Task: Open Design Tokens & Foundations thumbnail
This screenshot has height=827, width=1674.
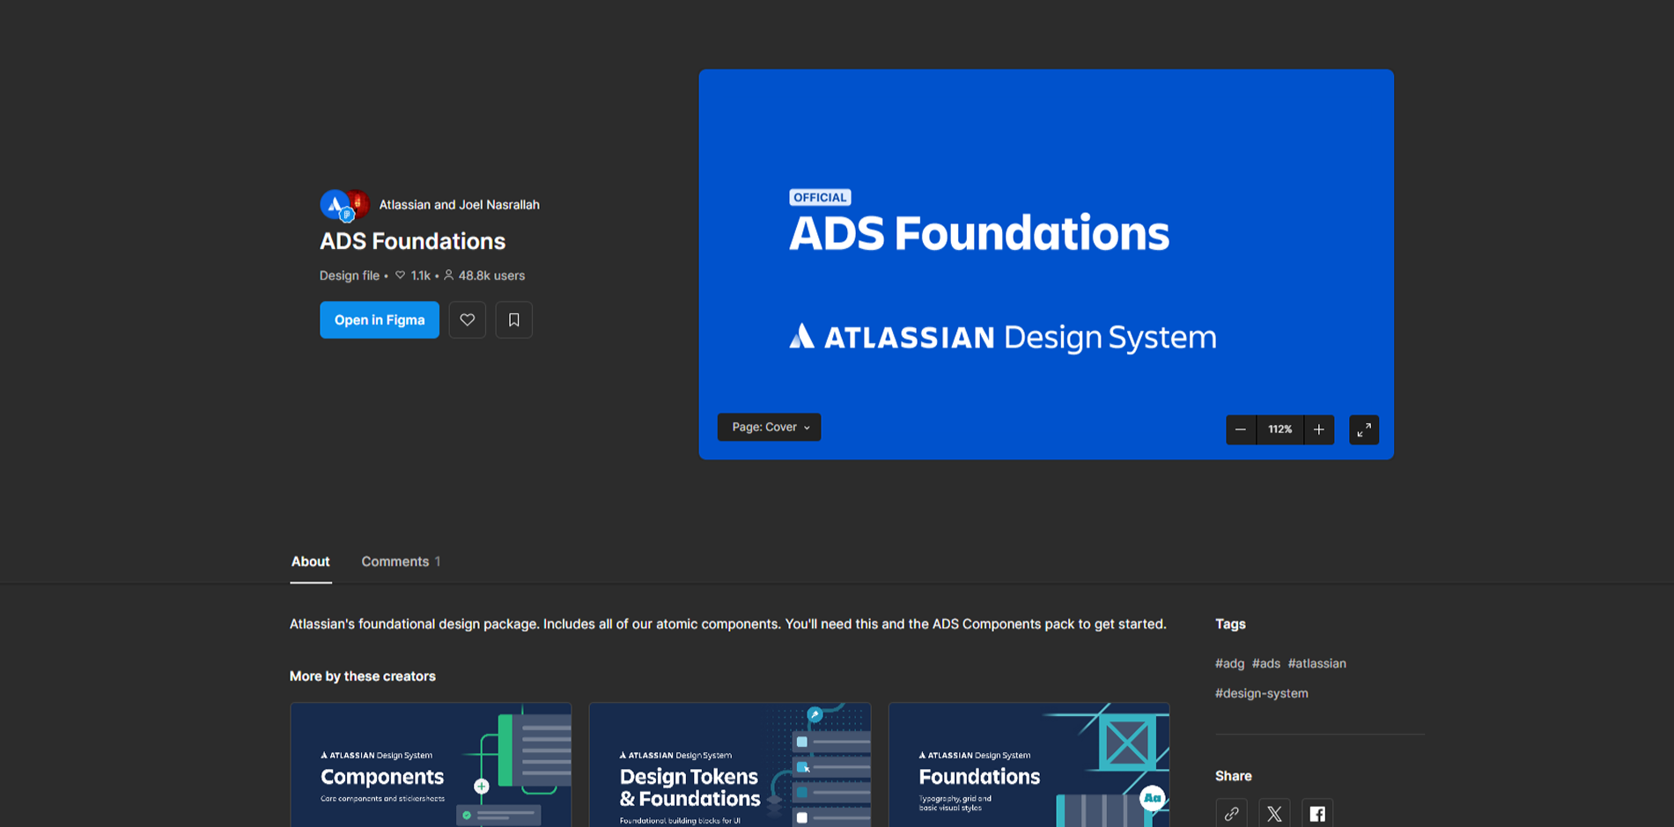Action: [x=730, y=765]
